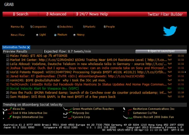Click Twitter Filter Builder title
The height and width of the screenshot is (135, 189).
click(x=165, y=14)
